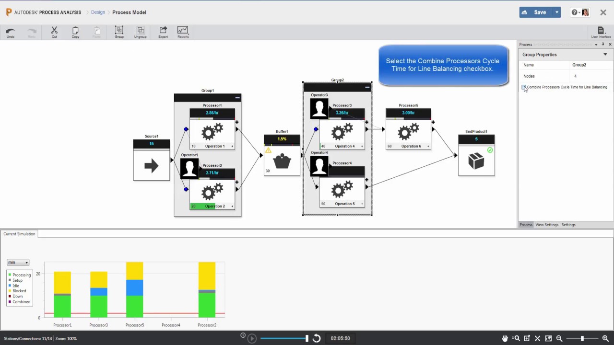Go to Design breadcrumb
The image size is (614, 345).
98,12
